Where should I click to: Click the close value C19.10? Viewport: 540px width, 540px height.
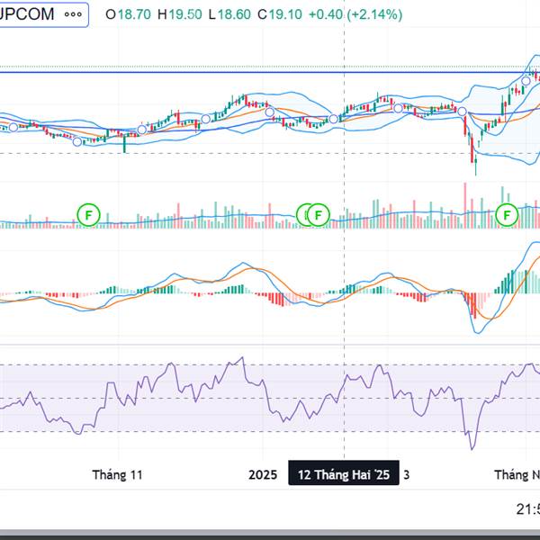click(280, 14)
